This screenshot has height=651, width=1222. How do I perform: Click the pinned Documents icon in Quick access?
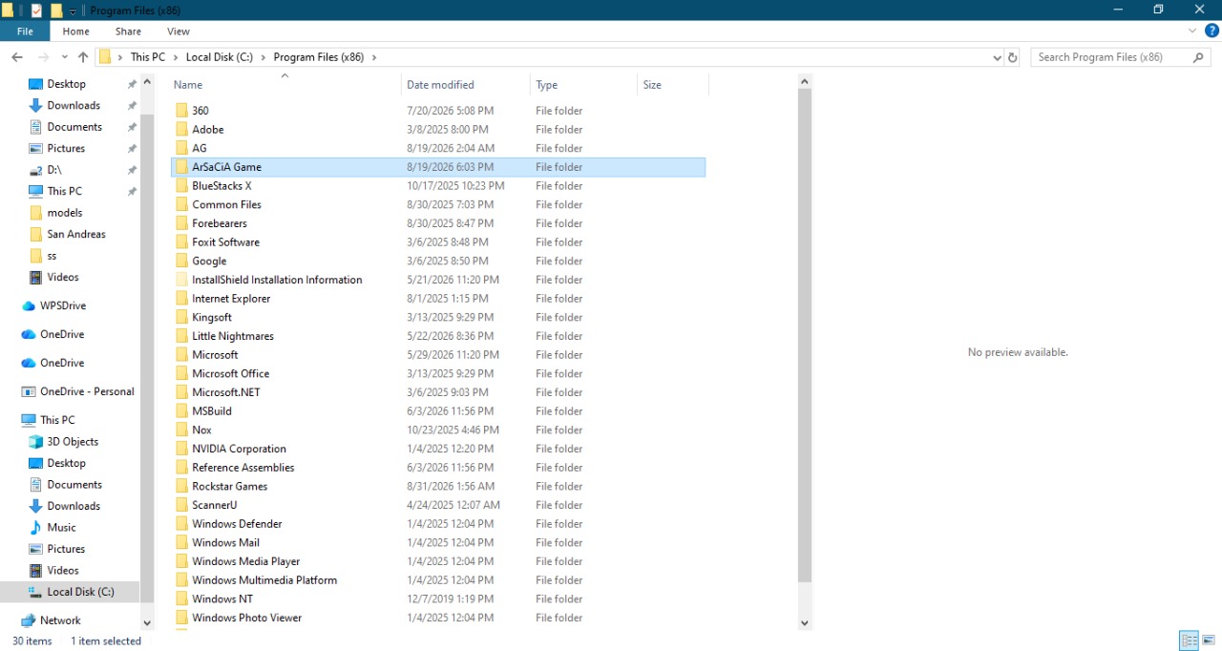36,127
